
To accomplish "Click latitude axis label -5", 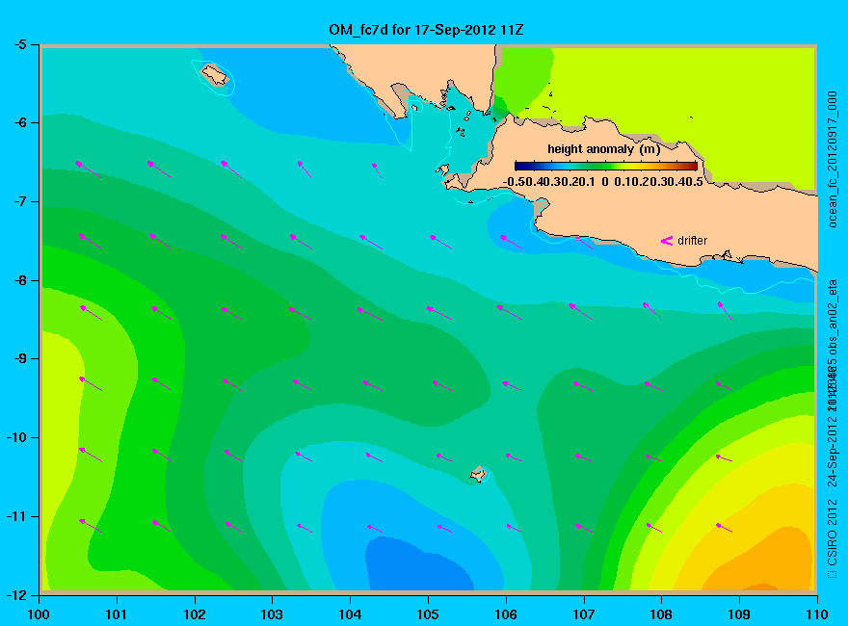I will [x=19, y=44].
